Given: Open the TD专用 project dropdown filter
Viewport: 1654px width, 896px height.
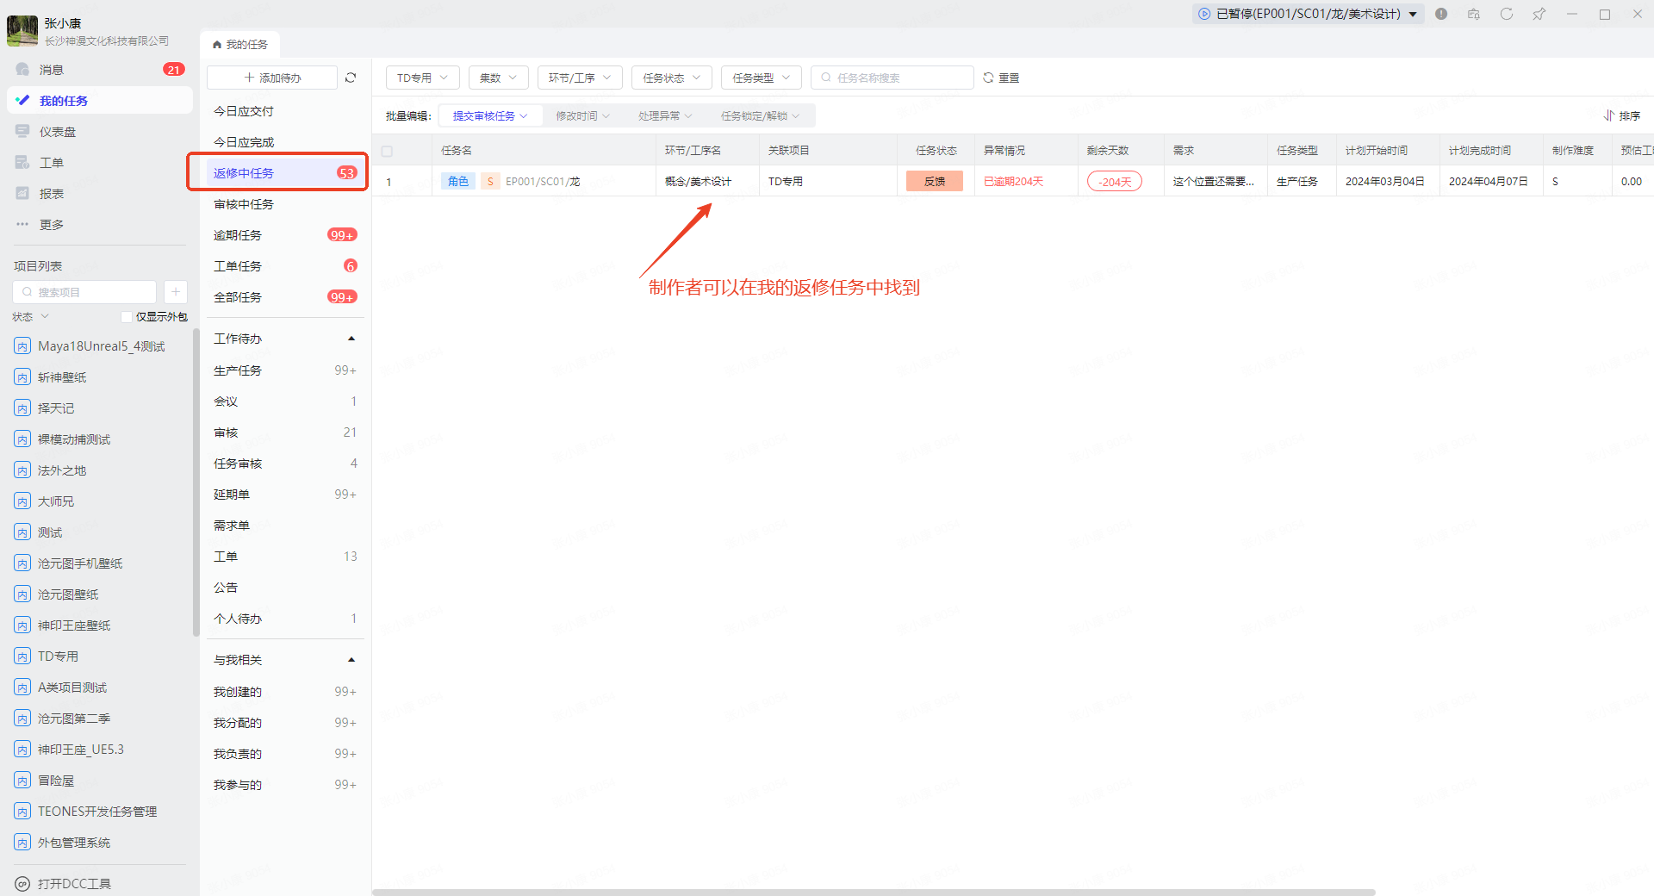Looking at the screenshot, I should (x=422, y=78).
